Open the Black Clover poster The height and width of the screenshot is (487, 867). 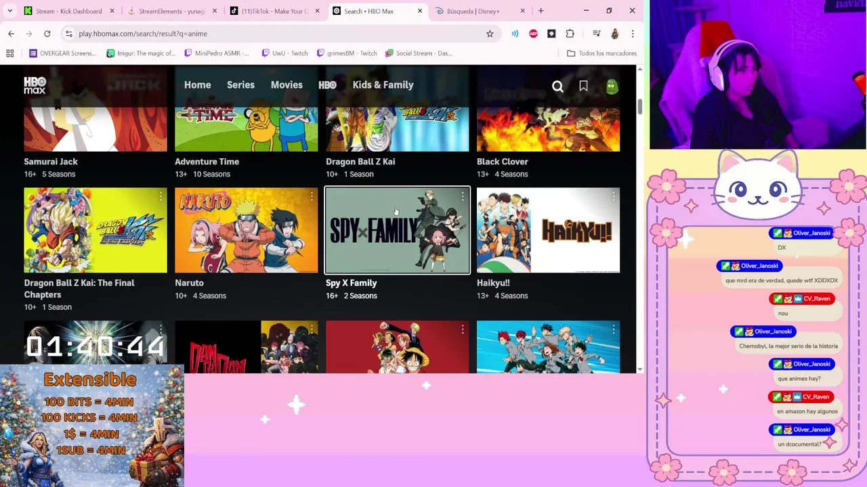pyautogui.click(x=548, y=129)
